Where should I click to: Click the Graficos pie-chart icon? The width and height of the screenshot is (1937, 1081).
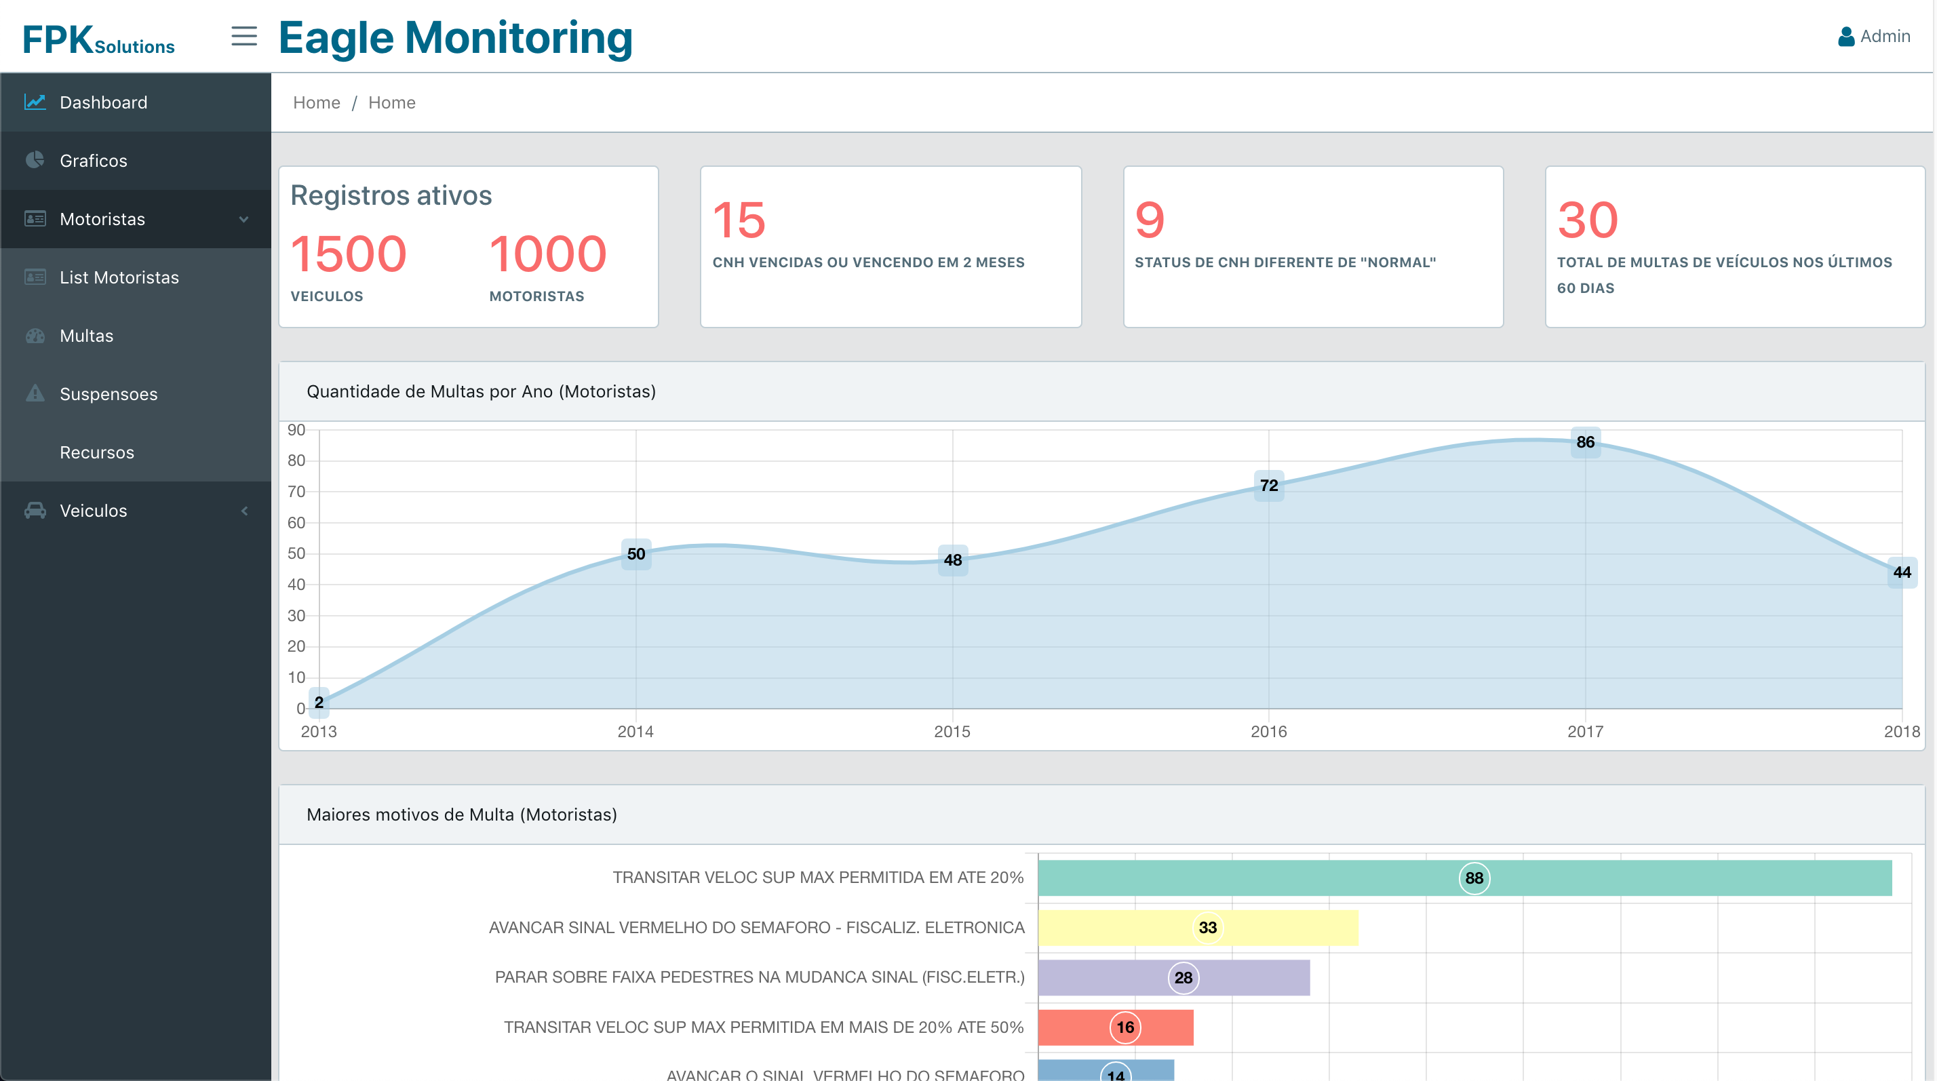pos(35,160)
